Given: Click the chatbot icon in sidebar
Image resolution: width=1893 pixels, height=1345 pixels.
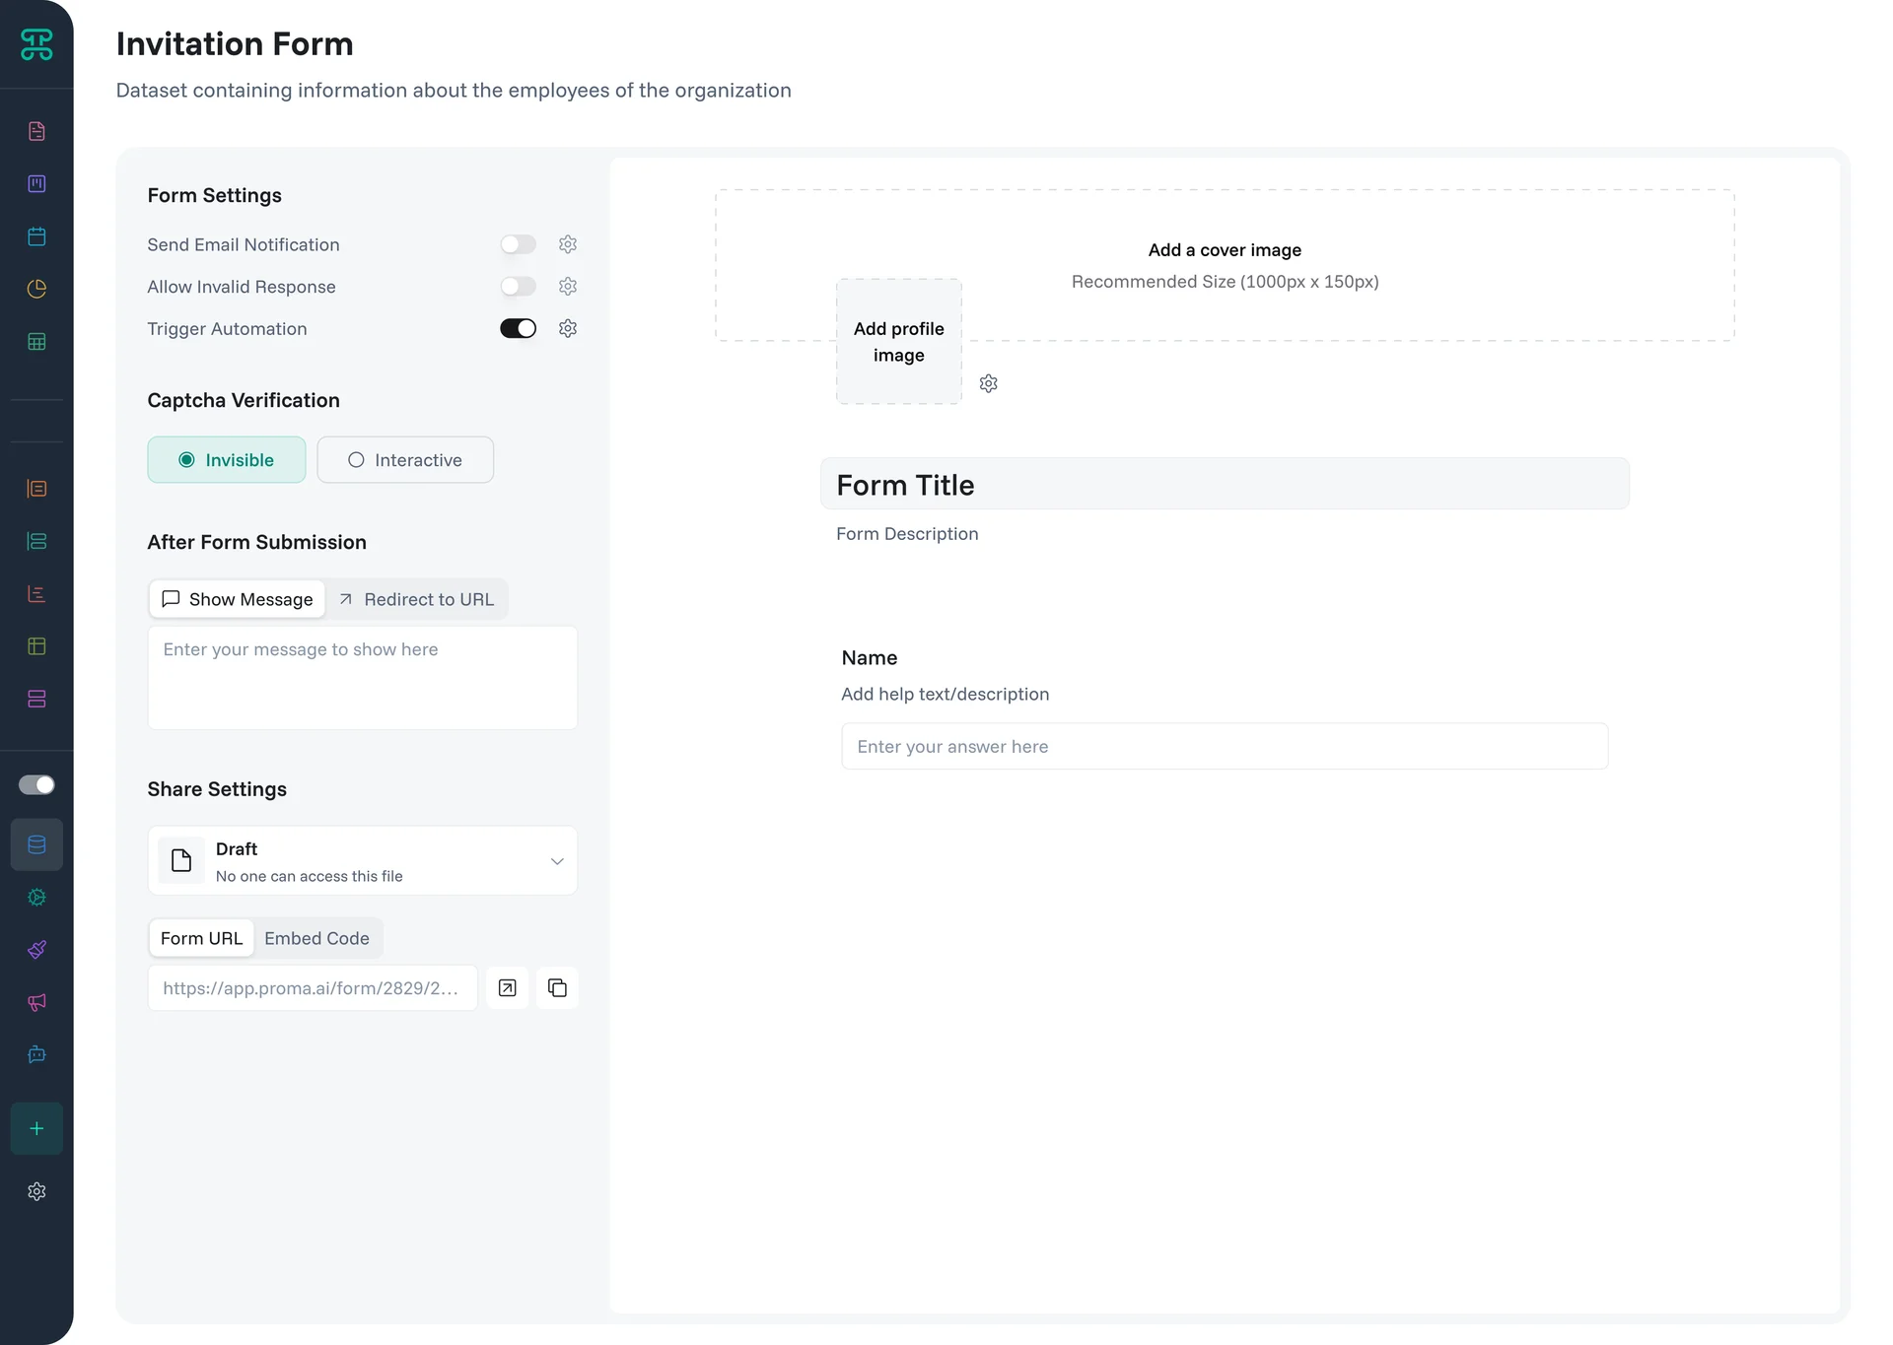Looking at the screenshot, I should (x=36, y=1054).
